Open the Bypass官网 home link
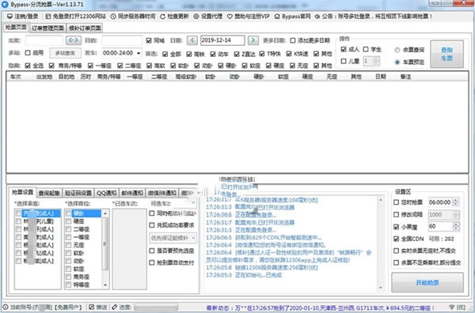 pos(292,17)
